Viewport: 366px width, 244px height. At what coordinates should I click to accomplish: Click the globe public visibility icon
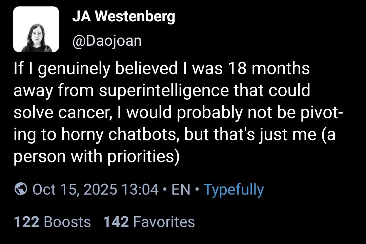tap(21, 189)
